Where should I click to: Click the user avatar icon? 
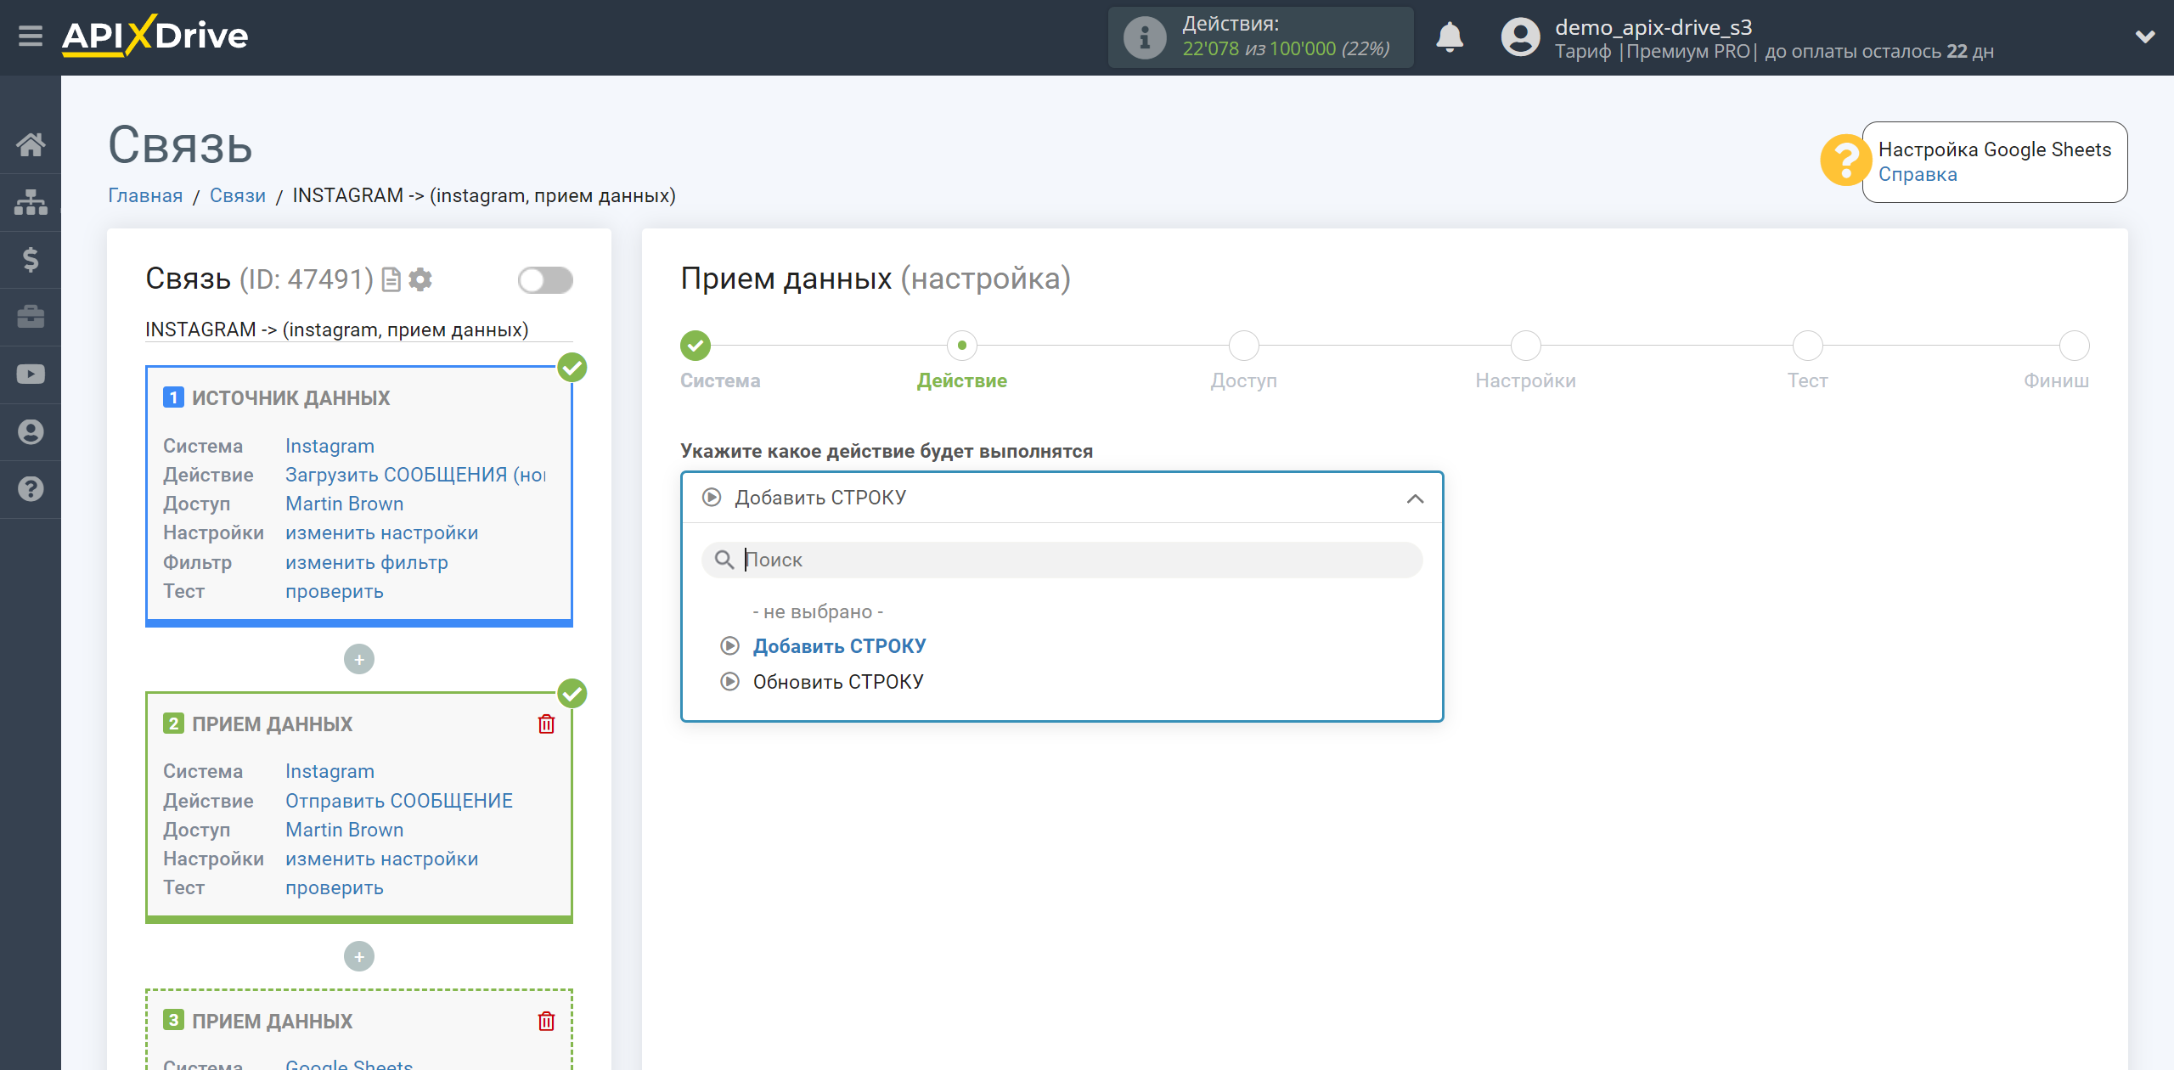1520,37
